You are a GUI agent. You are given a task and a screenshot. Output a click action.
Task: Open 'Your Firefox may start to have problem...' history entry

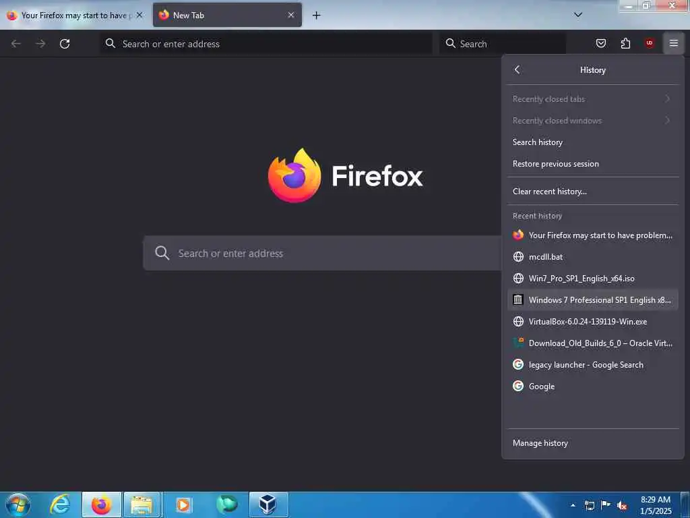[592, 235]
